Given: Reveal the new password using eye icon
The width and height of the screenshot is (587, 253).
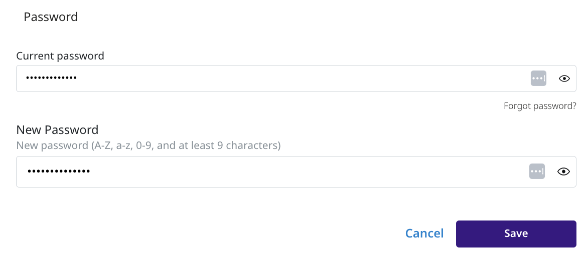Looking at the screenshot, I should pyautogui.click(x=563, y=171).
